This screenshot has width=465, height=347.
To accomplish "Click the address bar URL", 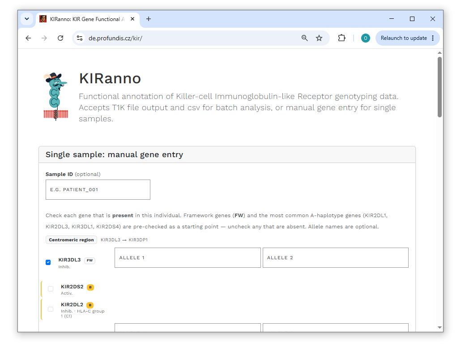I will tap(115, 38).
